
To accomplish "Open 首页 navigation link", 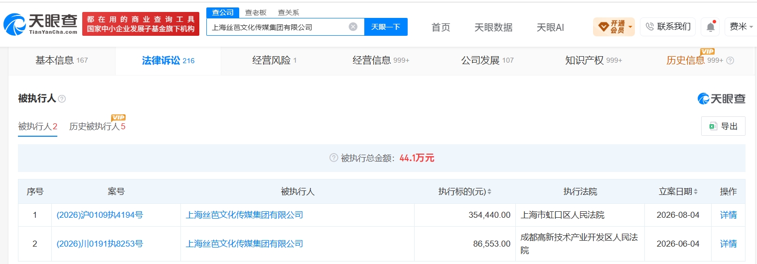I will point(441,27).
